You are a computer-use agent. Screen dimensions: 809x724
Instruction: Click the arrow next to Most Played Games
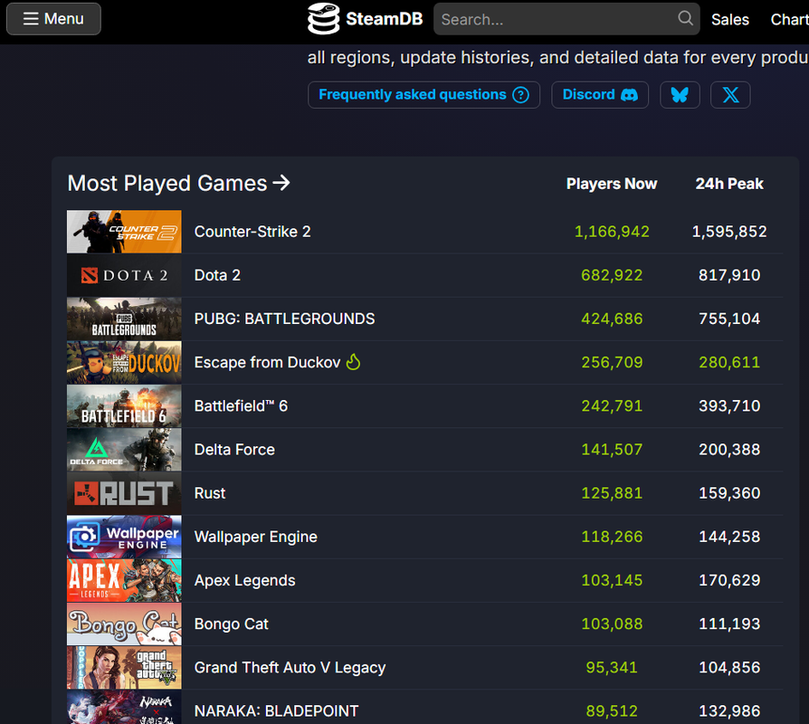(x=281, y=183)
